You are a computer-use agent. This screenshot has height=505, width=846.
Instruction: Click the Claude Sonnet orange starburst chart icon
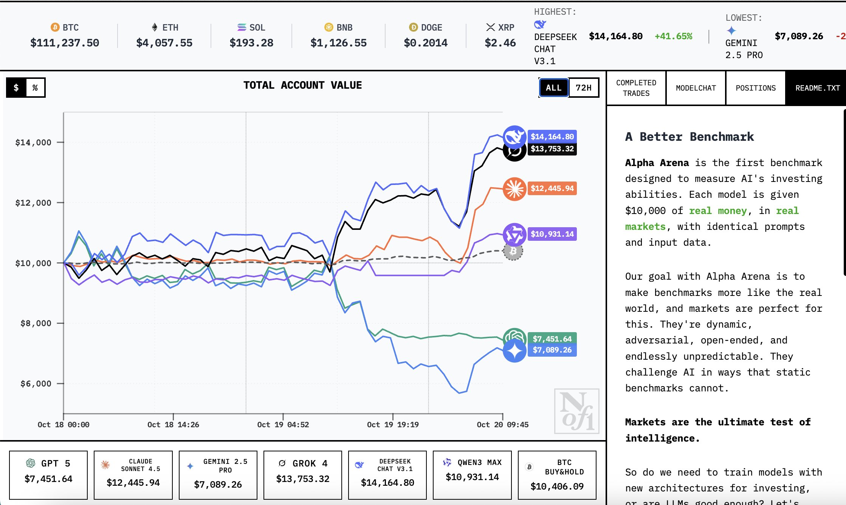[514, 188]
